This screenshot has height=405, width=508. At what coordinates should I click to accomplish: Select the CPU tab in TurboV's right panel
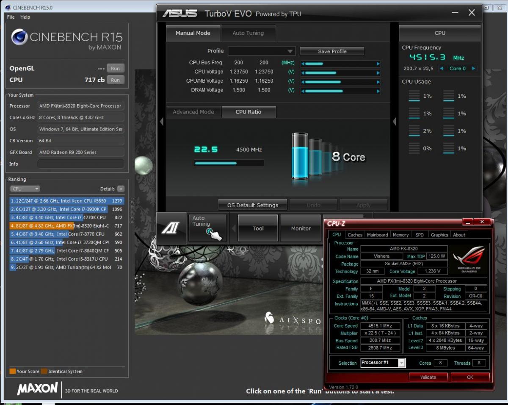(440, 33)
